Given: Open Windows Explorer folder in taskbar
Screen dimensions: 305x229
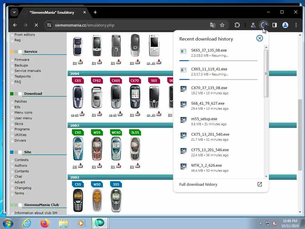Looking at the screenshot, I should (63, 223).
